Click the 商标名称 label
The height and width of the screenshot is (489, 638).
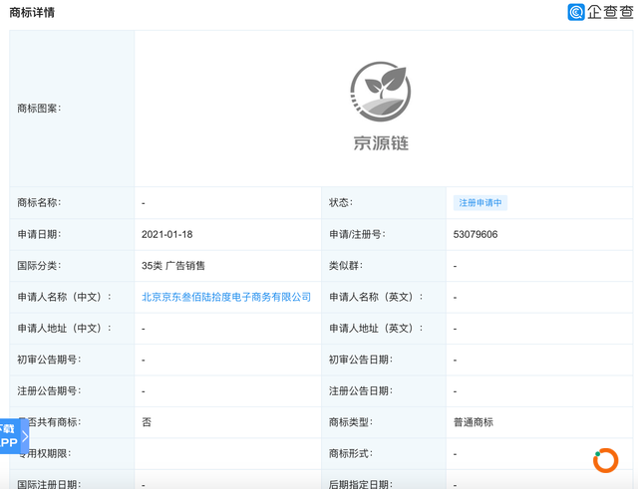coord(39,203)
